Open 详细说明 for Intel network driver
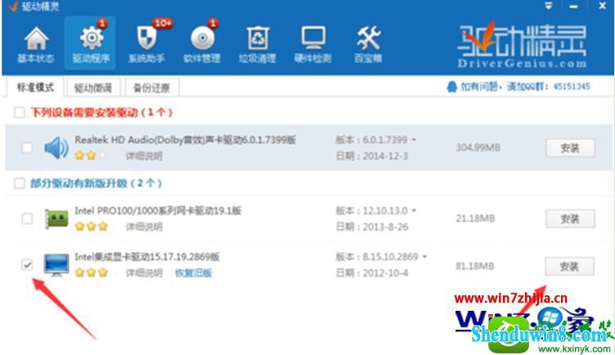615x355 pixels. pyautogui.click(x=144, y=227)
